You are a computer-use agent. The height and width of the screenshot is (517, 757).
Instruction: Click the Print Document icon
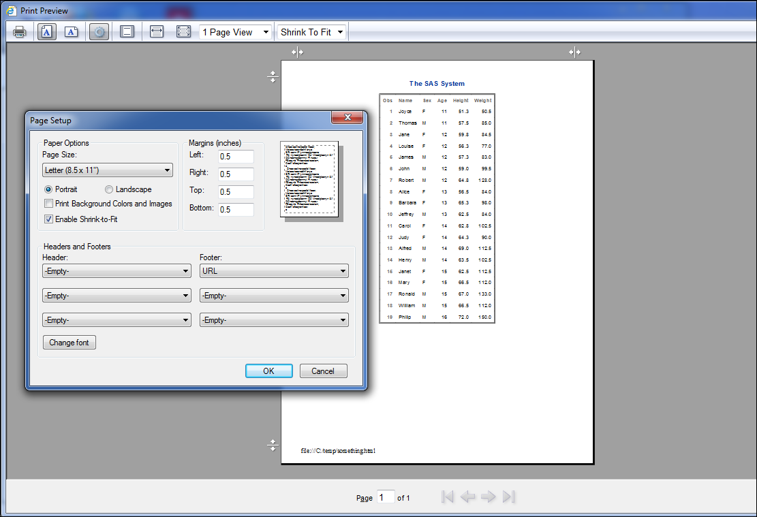pyautogui.click(x=19, y=31)
